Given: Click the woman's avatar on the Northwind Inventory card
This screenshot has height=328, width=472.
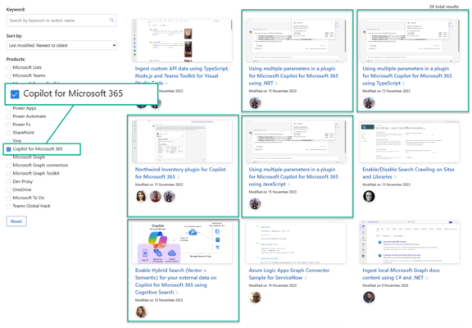Looking at the screenshot, I should pyautogui.click(x=141, y=196).
